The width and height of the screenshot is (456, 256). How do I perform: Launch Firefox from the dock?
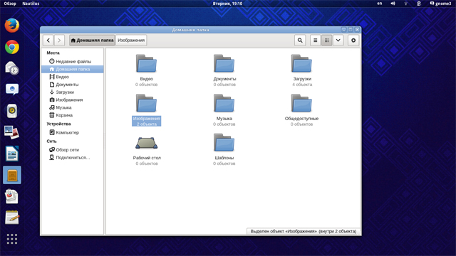pyautogui.click(x=12, y=26)
